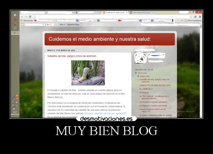Screen dimensions: 213x154
Task: Show hidden bookmarks with the overflow chevron
Action: [182, 21]
